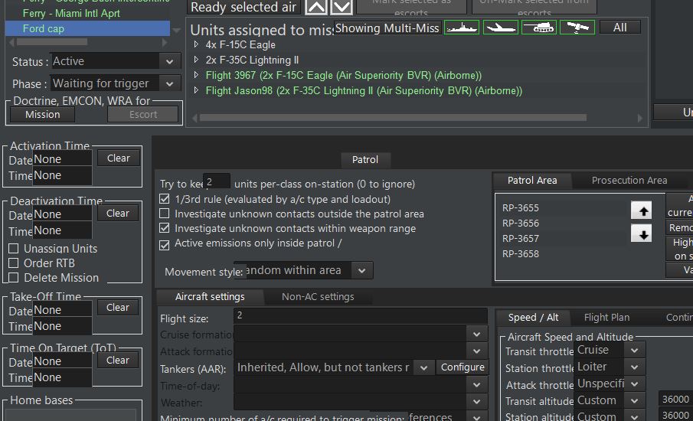Viewport: 693px width, 421px height.
Task: Check the Order RTB checkbox
Action: click(x=14, y=263)
